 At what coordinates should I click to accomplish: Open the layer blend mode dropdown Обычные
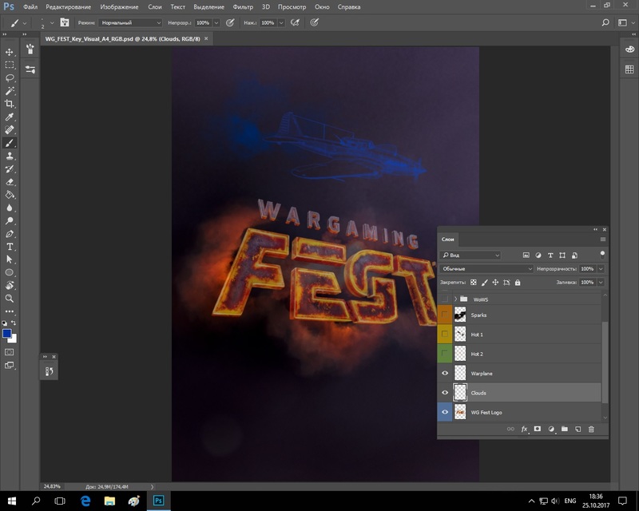pyautogui.click(x=486, y=268)
